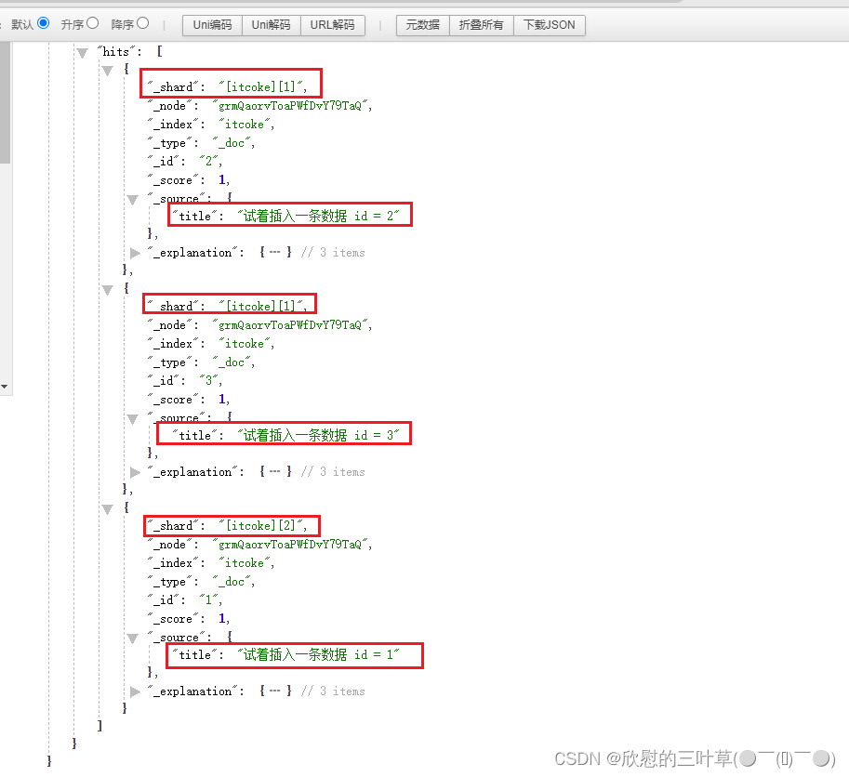Click the "// 3 items" comment in id 2 hit
The image size is (849, 777).
pos(333,253)
